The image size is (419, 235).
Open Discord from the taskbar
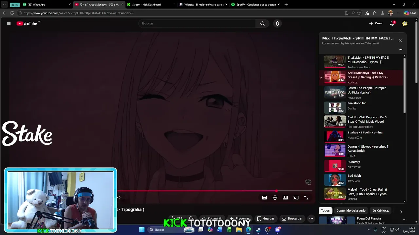coord(278,230)
